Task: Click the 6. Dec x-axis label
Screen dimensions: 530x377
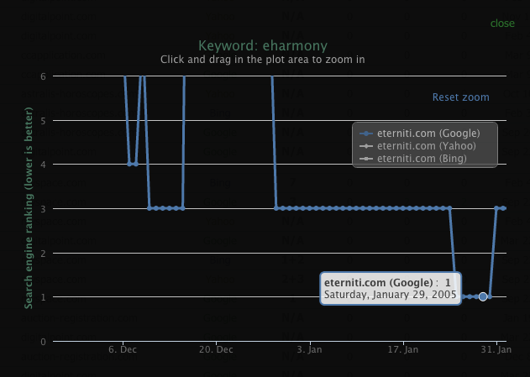Action: tap(123, 349)
